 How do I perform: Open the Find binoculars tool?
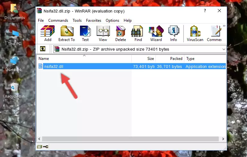[x=138, y=33]
